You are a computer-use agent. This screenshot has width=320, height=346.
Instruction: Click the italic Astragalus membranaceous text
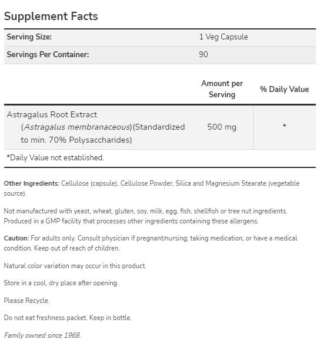click(76, 127)
